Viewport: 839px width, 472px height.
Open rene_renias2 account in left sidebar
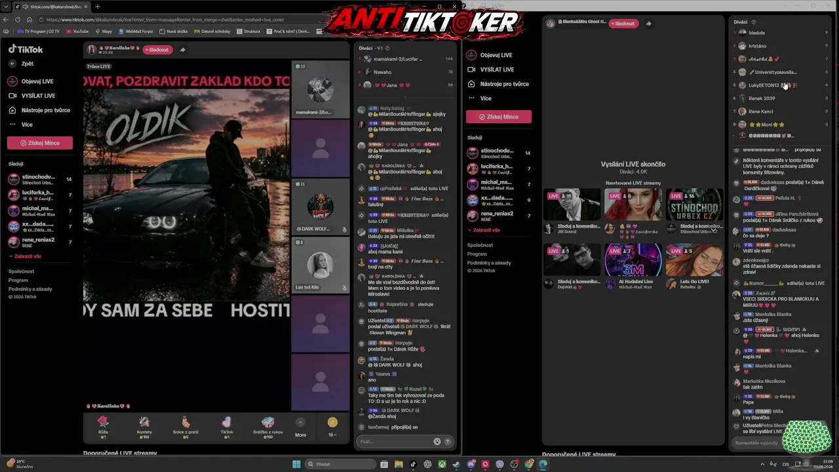tap(40, 242)
